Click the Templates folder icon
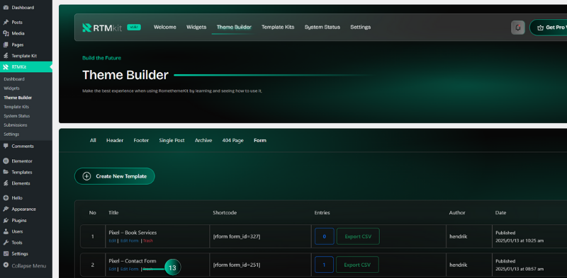 tap(6, 172)
